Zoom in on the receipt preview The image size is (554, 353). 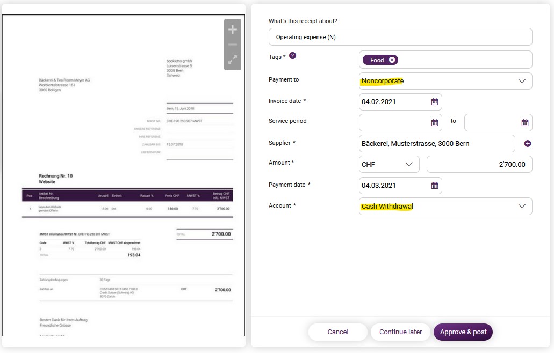[x=233, y=30]
